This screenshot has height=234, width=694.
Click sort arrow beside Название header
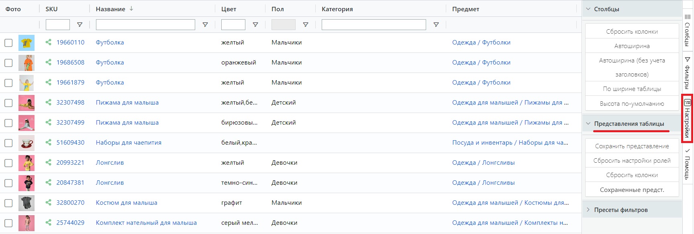tap(131, 8)
